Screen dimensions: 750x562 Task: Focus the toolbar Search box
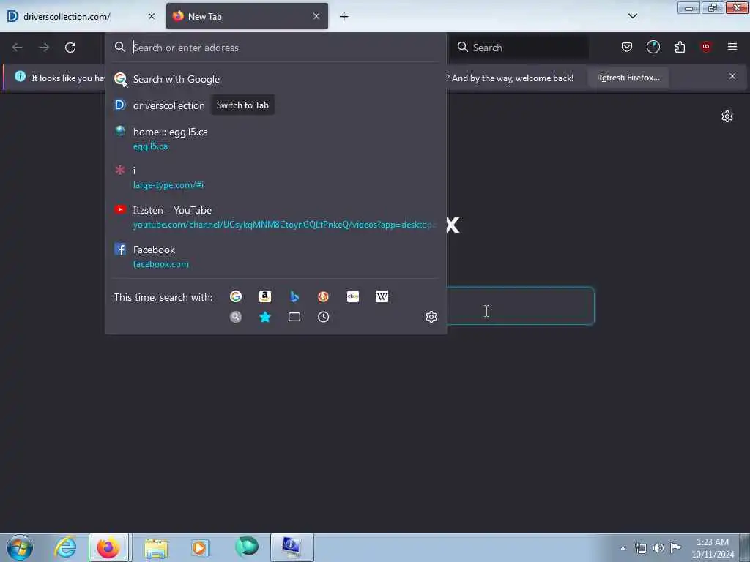tap(520, 48)
